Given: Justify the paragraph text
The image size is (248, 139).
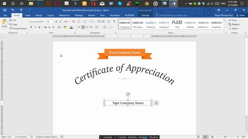Looking at the screenshot, I should point(91,27).
